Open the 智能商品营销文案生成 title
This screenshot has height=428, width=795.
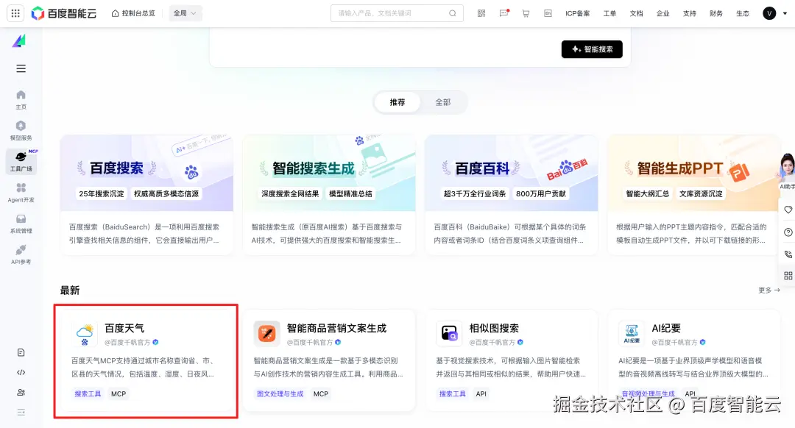click(x=336, y=328)
